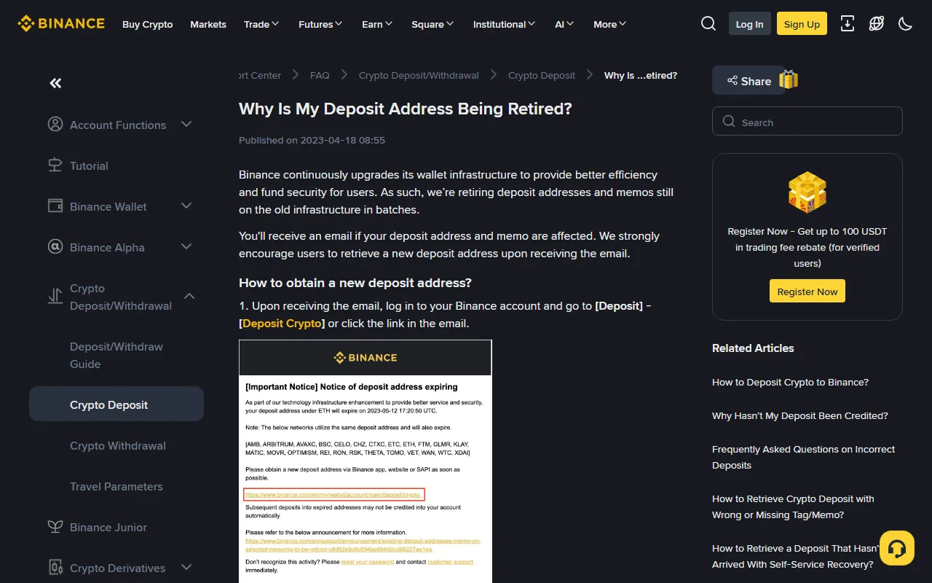932x583 pixels.
Task: Open the Futures dropdown menu
Action: (320, 24)
